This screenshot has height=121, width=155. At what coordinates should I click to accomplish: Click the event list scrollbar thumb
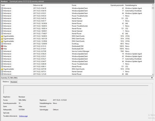tap(153, 8)
